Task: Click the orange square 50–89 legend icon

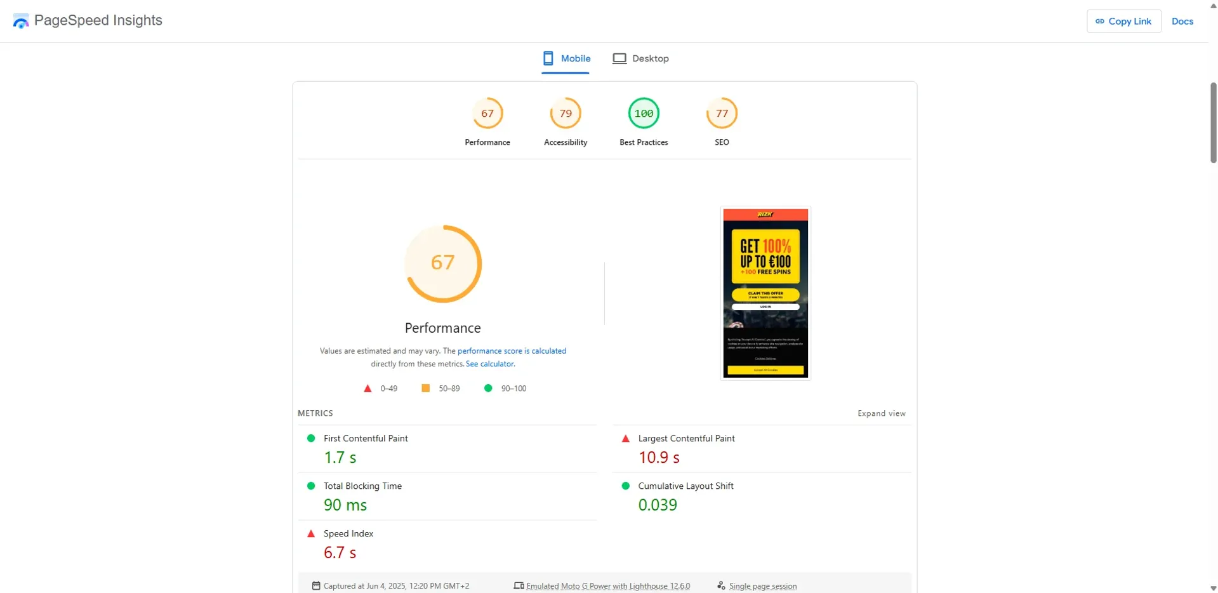Action: [425, 388]
